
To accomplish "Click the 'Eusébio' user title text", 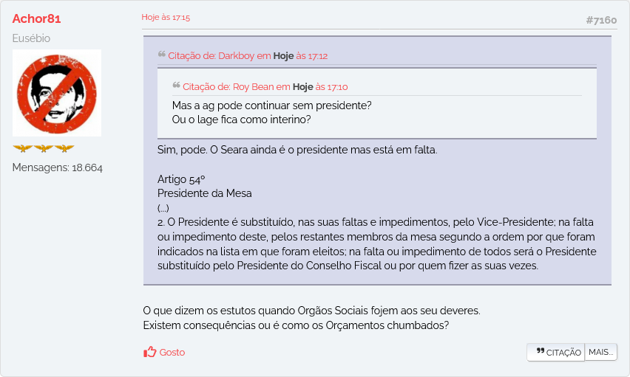I will point(31,38).
